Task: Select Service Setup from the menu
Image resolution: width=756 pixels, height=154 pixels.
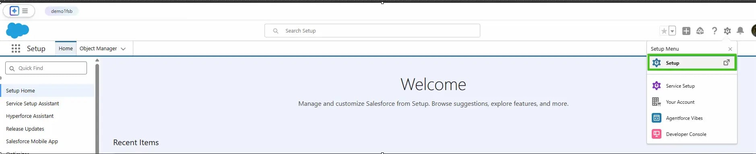Action: [692, 86]
